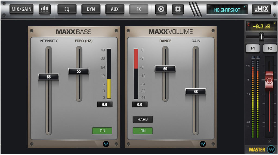Switch to the DYN tab
Viewport: 278px width, 155px height.
point(91,9)
